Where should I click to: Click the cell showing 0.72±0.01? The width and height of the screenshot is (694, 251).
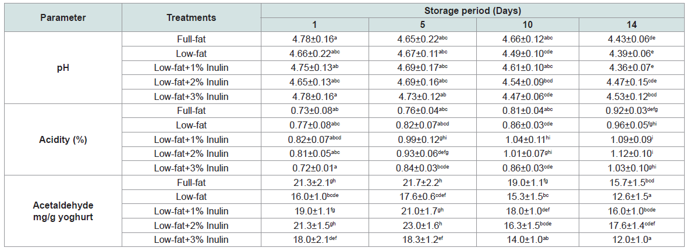coord(315,168)
